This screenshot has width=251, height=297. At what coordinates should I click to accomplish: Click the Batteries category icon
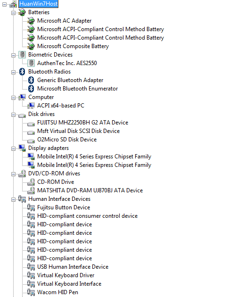pyautogui.click(x=22, y=12)
